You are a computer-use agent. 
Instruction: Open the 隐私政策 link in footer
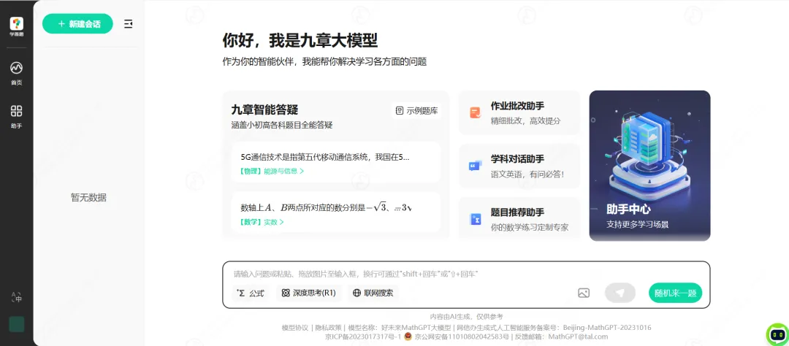point(328,328)
